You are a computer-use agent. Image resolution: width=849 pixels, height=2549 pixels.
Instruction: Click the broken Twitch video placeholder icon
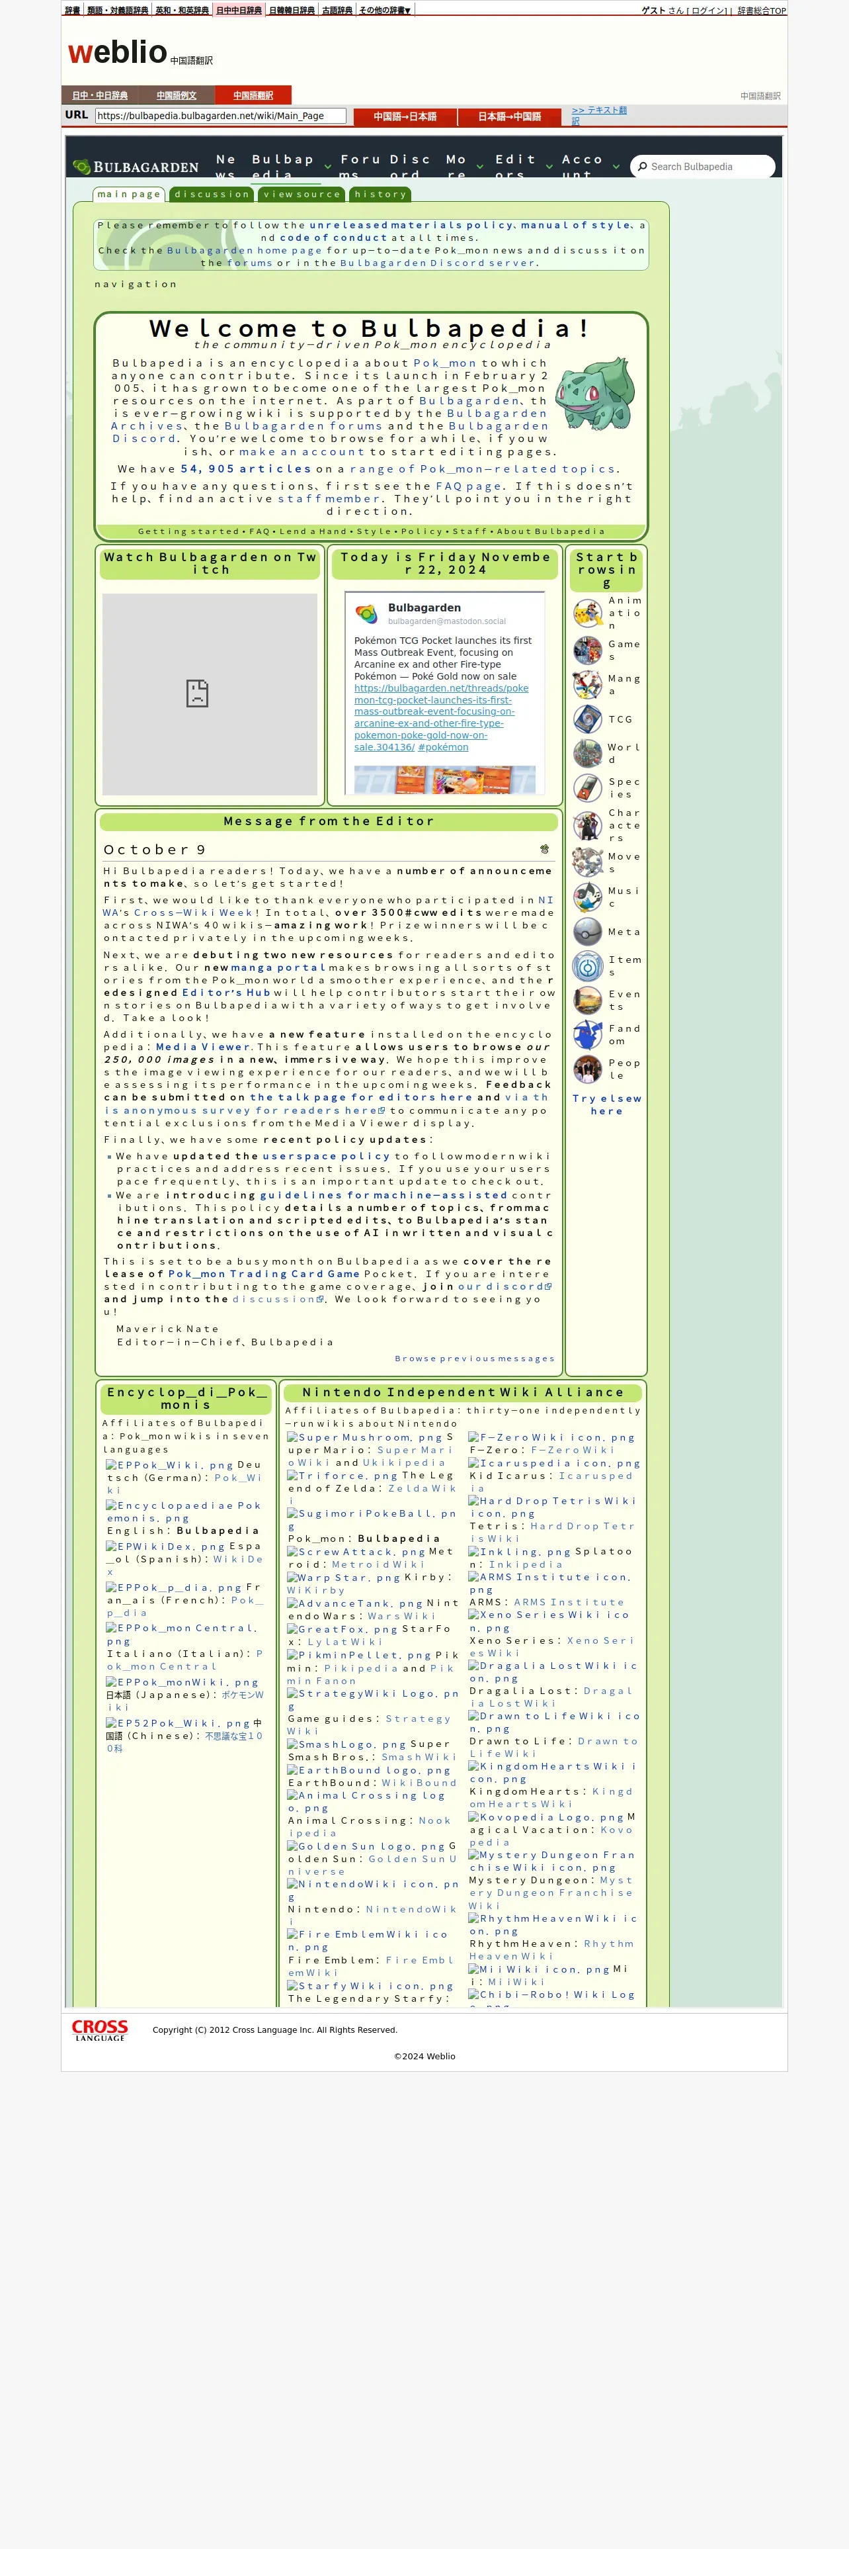pos(196,693)
